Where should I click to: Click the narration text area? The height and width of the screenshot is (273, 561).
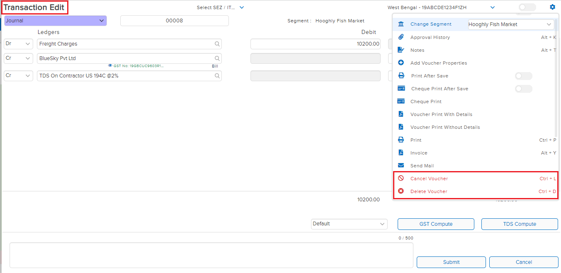pyautogui.click(x=211, y=255)
